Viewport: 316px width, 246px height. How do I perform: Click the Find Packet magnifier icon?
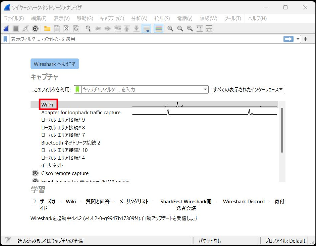88,29
